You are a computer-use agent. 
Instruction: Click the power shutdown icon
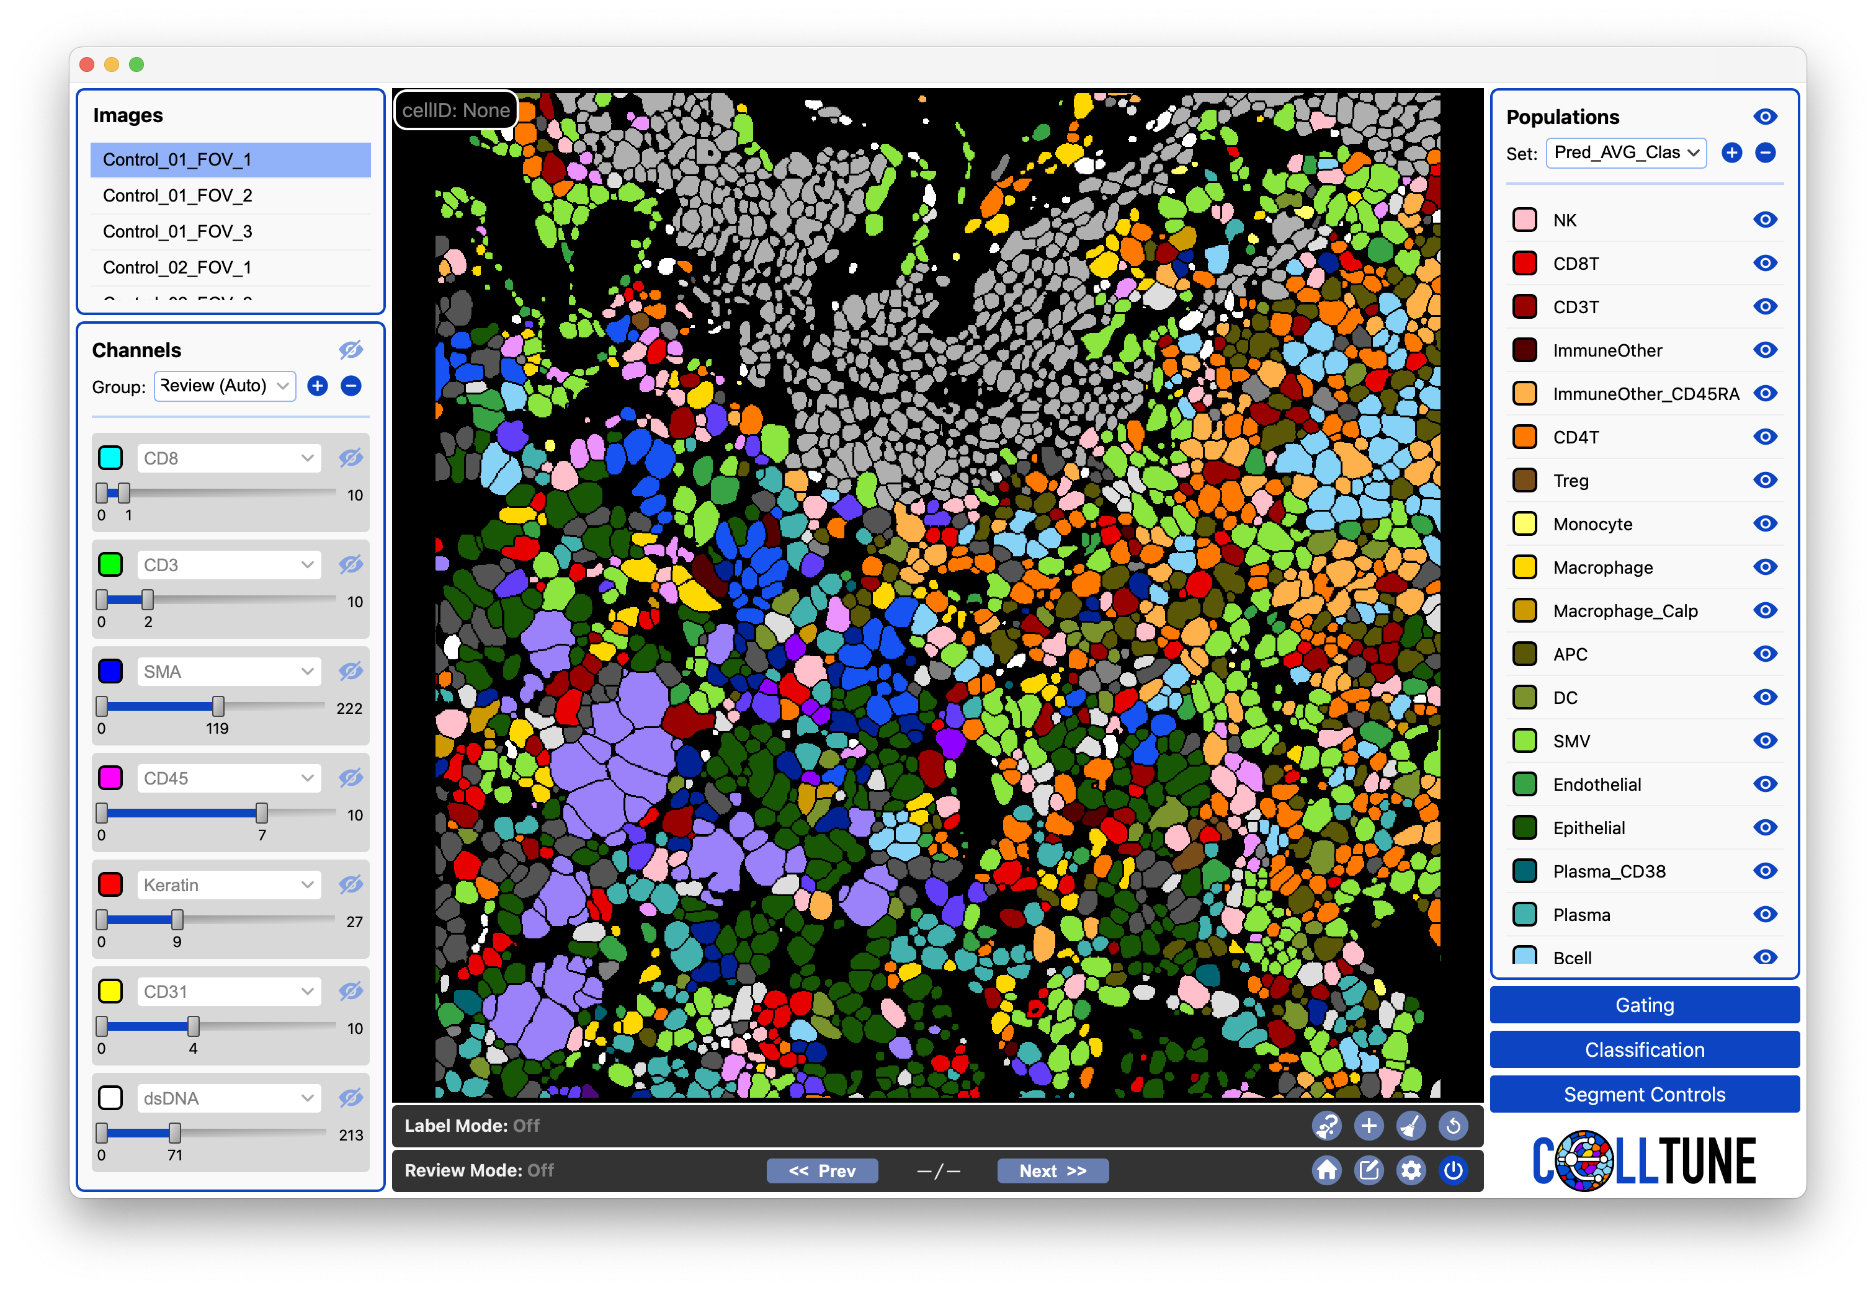1454,1170
